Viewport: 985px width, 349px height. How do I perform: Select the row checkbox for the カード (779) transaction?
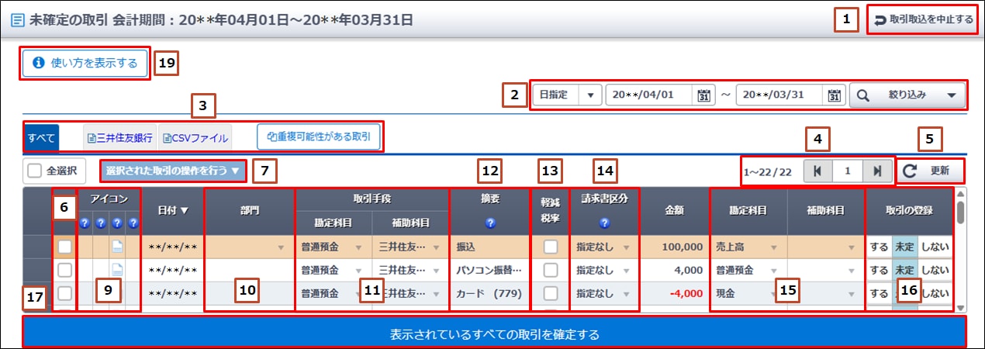coord(66,293)
